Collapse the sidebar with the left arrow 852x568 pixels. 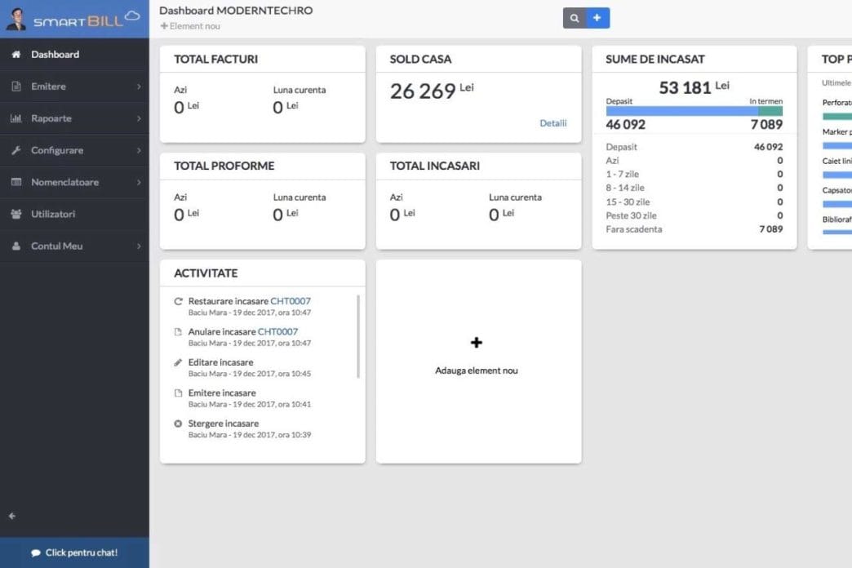click(12, 516)
